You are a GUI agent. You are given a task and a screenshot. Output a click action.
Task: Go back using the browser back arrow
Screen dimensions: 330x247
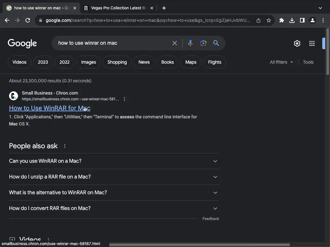point(7,20)
